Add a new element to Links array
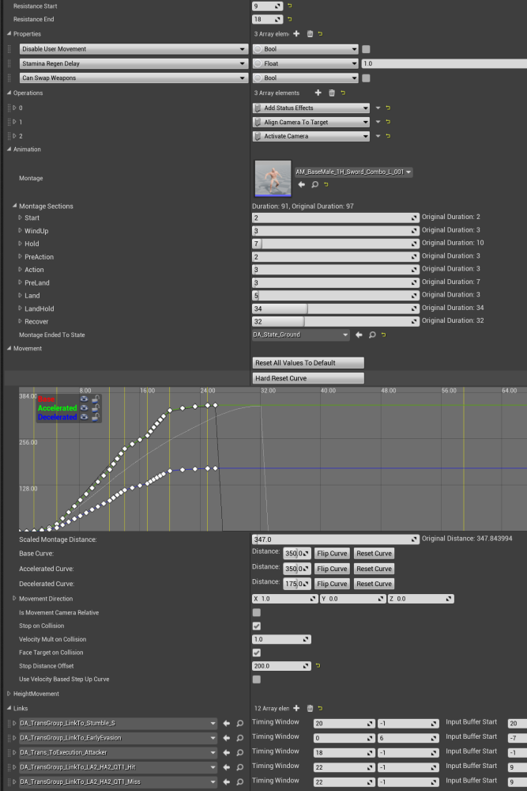This screenshot has height=791, width=527. click(296, 709)
